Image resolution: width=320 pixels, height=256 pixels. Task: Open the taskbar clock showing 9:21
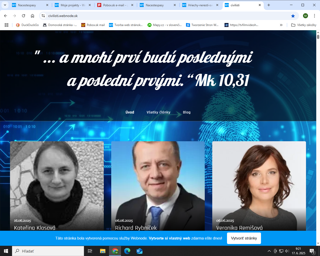coord(298,251)
